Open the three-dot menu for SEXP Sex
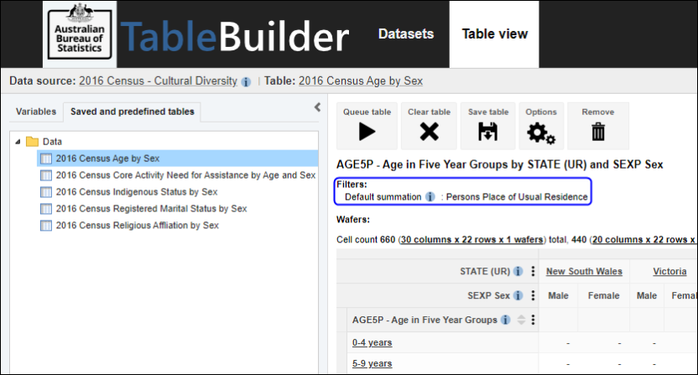 click(x=533, y=295)
